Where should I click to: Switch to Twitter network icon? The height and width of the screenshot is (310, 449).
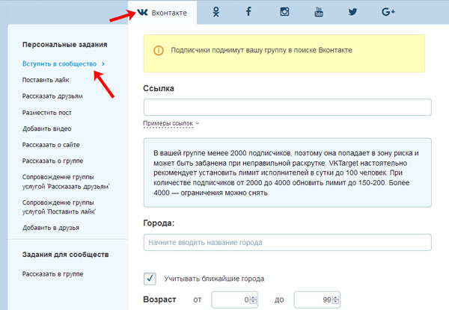(x=352, y=12)
